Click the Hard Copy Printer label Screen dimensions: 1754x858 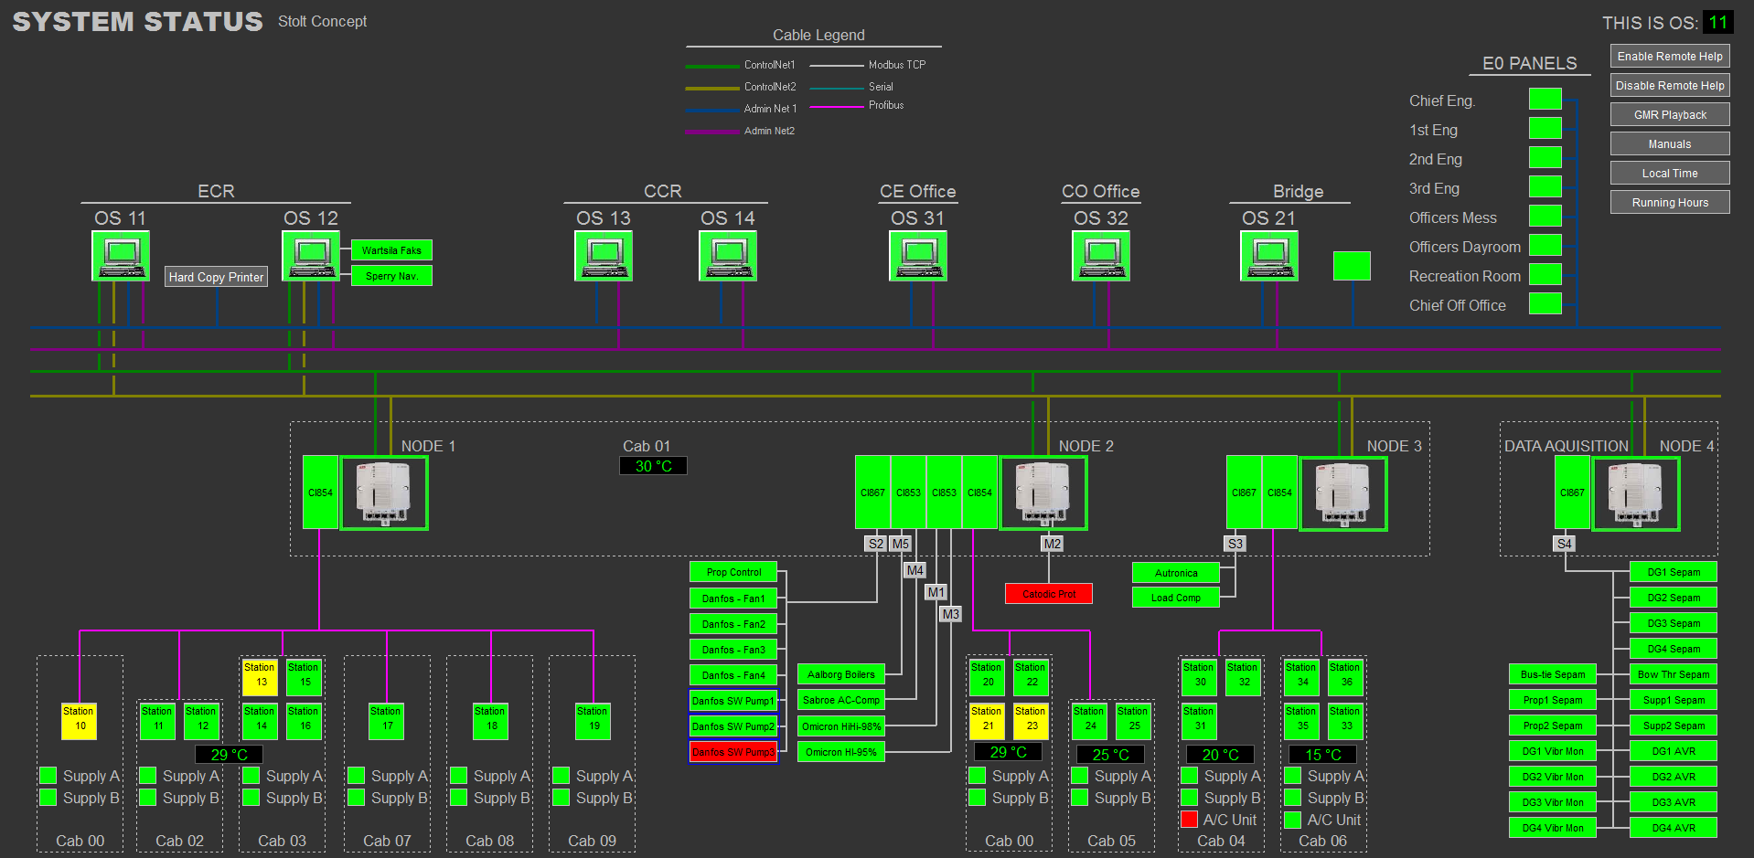[x=216, y=277]
